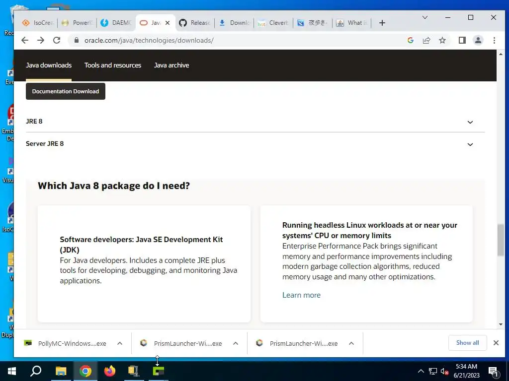Click the scrollbar down arrow

[501, 324]
